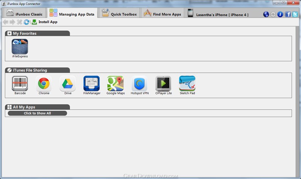Open the Barcode app icon
Viewport: 301px width, 179px height.
point(20,83)
